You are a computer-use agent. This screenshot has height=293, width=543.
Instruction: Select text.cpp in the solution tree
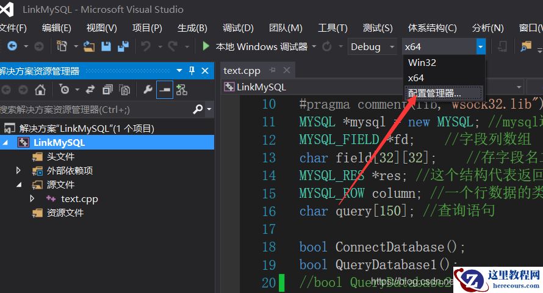pyautogui.click(x=79, y=199)
